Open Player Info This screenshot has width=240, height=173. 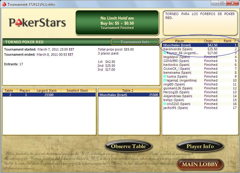(200, 146)
